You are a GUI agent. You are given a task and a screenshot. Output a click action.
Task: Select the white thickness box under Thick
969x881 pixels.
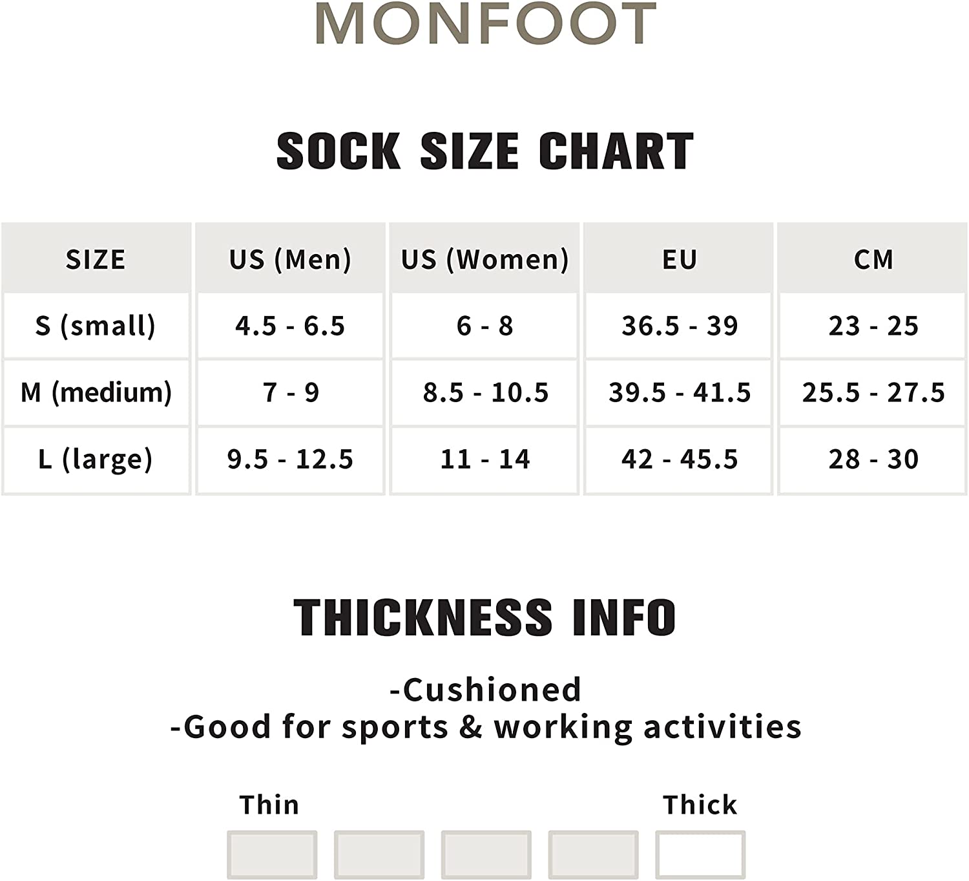point(700,854)
